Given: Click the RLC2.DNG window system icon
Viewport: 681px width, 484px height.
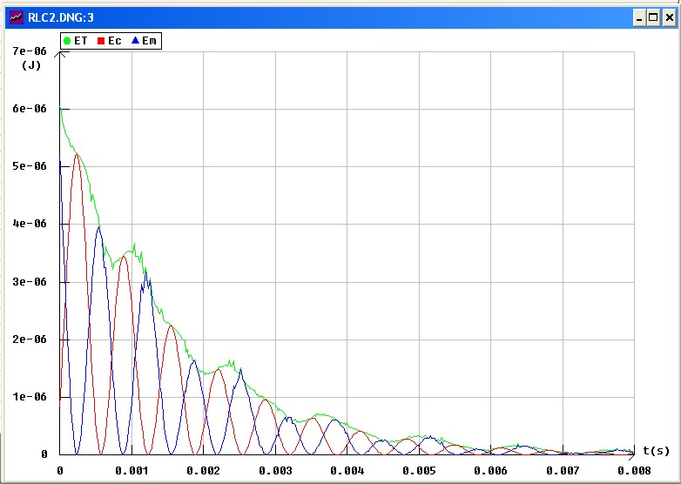Looking at the screenshot, I should (x=14, y=17).
